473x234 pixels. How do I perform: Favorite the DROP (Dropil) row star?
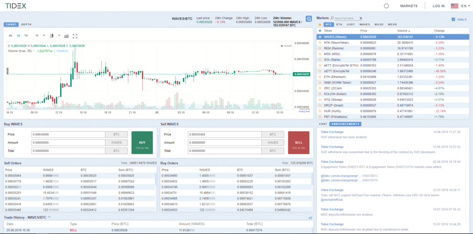pyautogui.click(x=320, y=106)
